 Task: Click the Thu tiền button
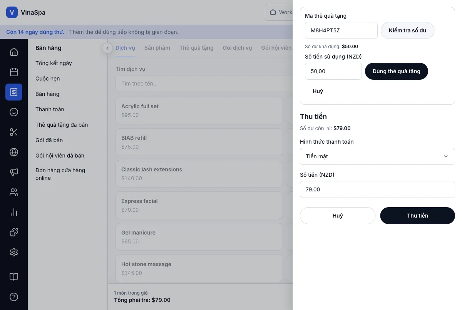417,216
